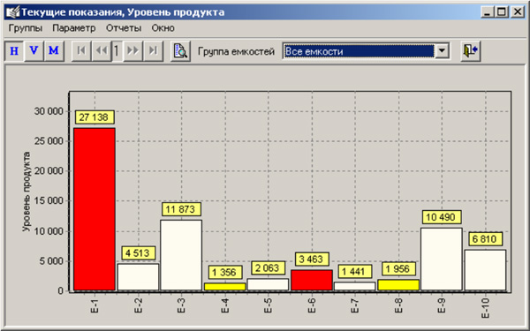Click the yellow E-8 bar
This screenshot has height=331, width=530.
[x=398, y=285]
